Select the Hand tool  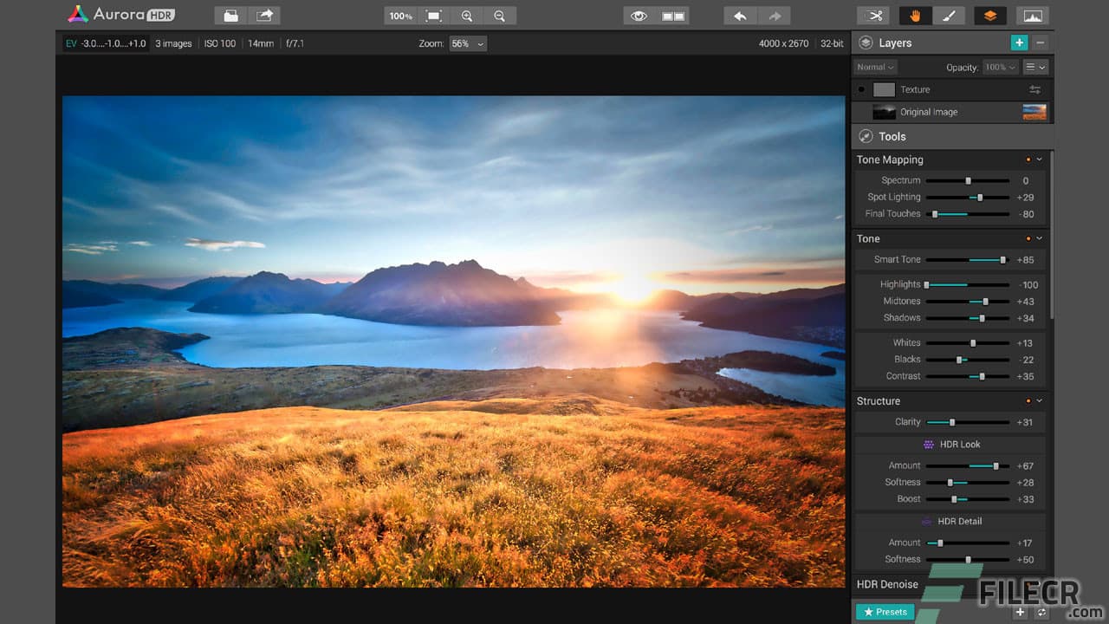click(x=917, y=15)
